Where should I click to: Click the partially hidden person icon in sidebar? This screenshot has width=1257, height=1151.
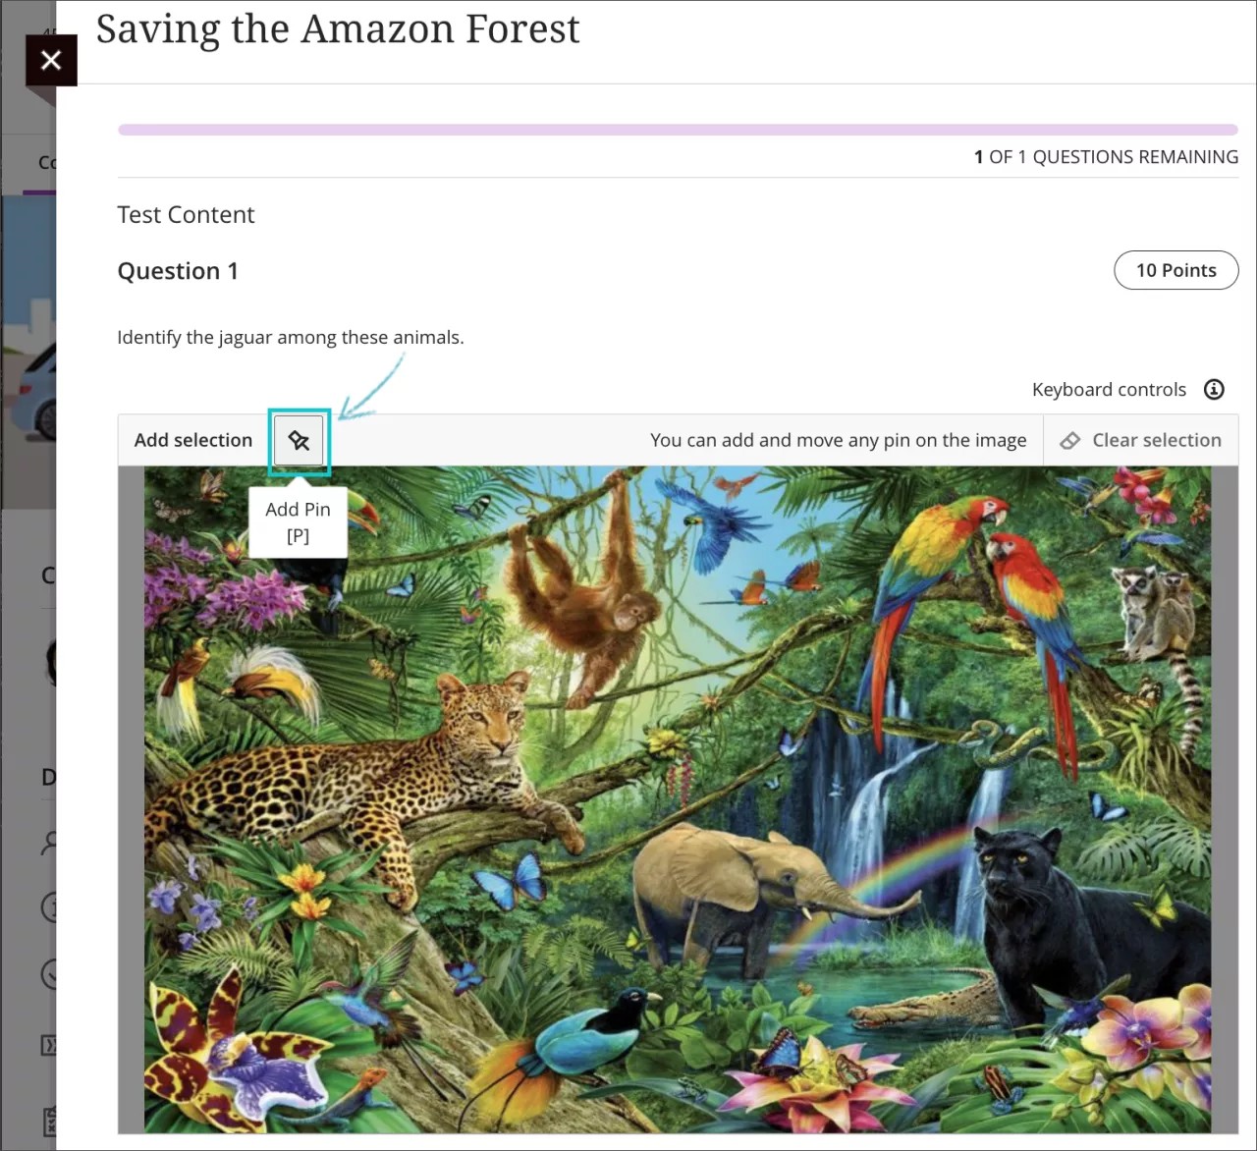50,843
